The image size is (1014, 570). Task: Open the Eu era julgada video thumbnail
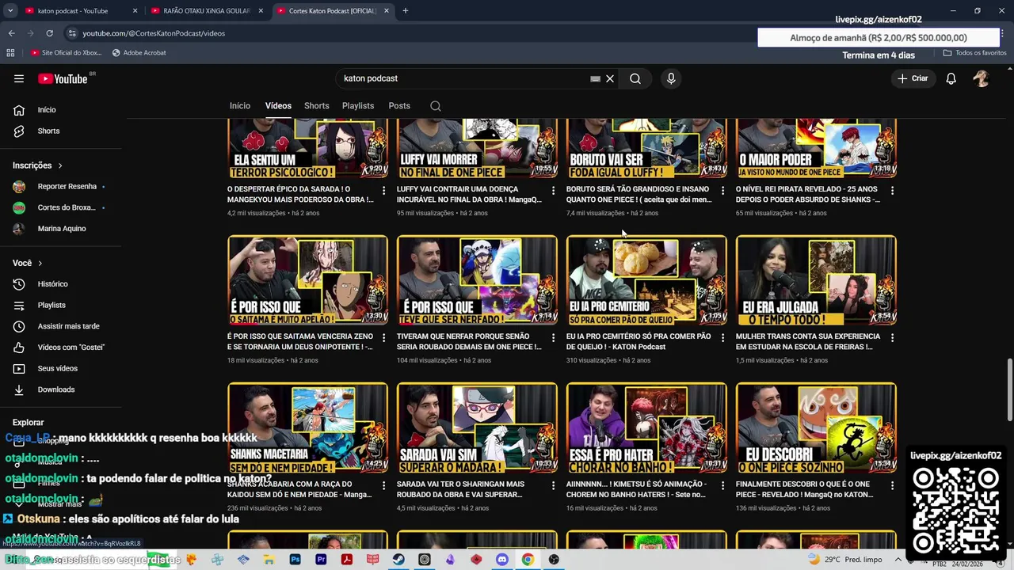pos(816,280)
